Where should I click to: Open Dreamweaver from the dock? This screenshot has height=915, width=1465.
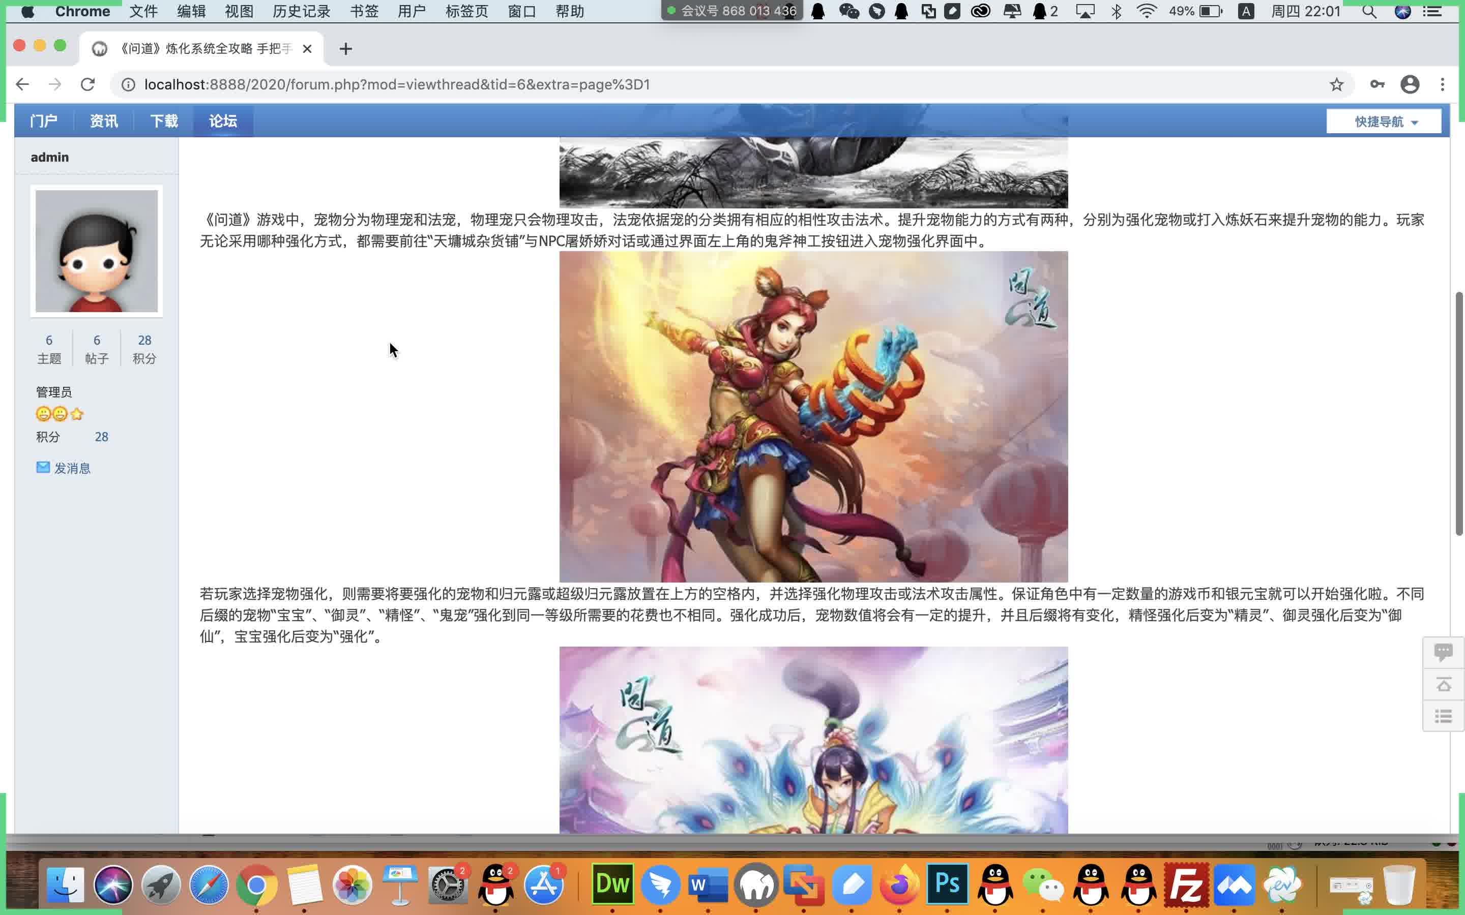point(612,883)
